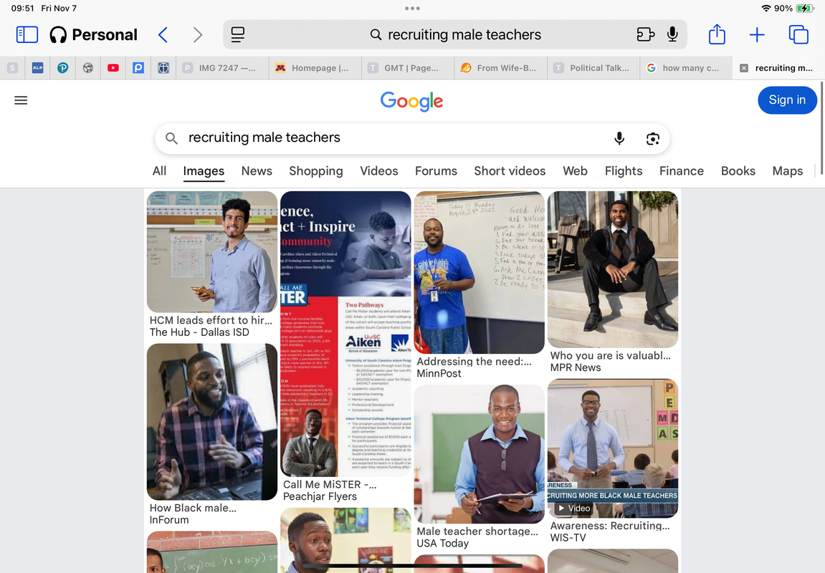This screenshot has height=573, width=825.
Task: Open a new tab with plus icon
Action: tap(757, 34)
